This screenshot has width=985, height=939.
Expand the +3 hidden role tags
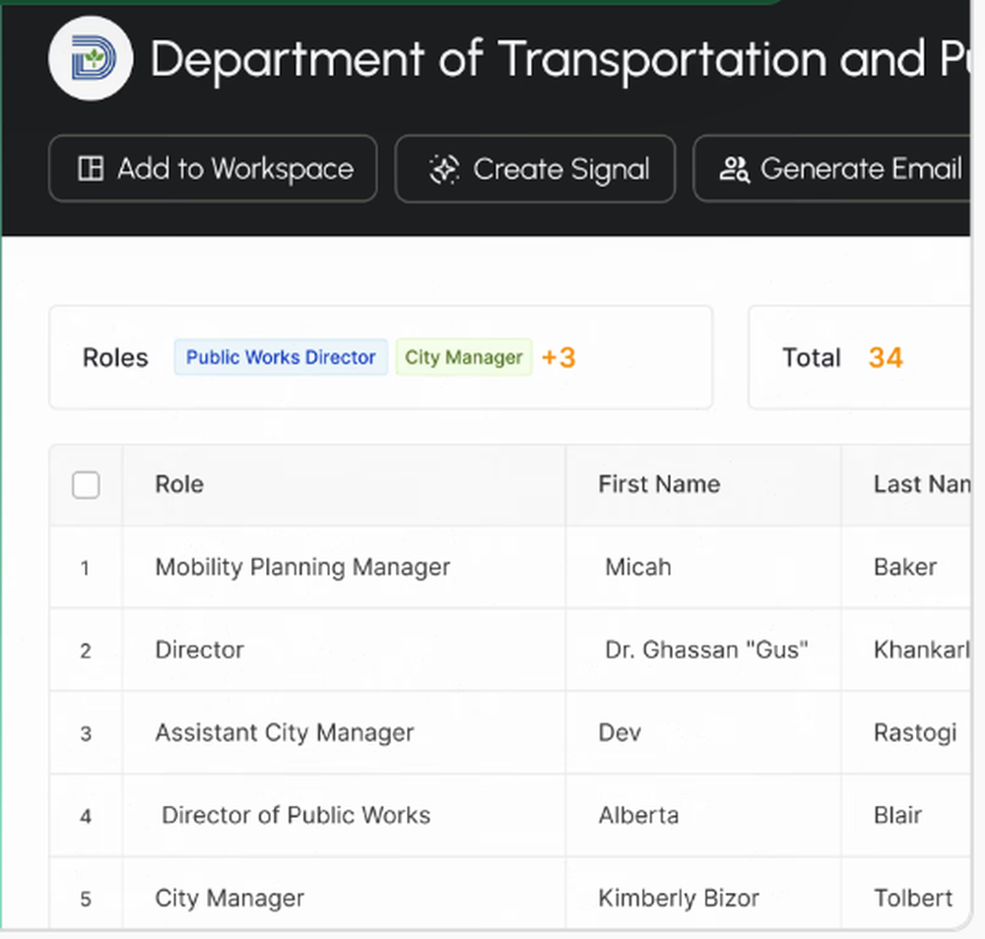[558, 357]
